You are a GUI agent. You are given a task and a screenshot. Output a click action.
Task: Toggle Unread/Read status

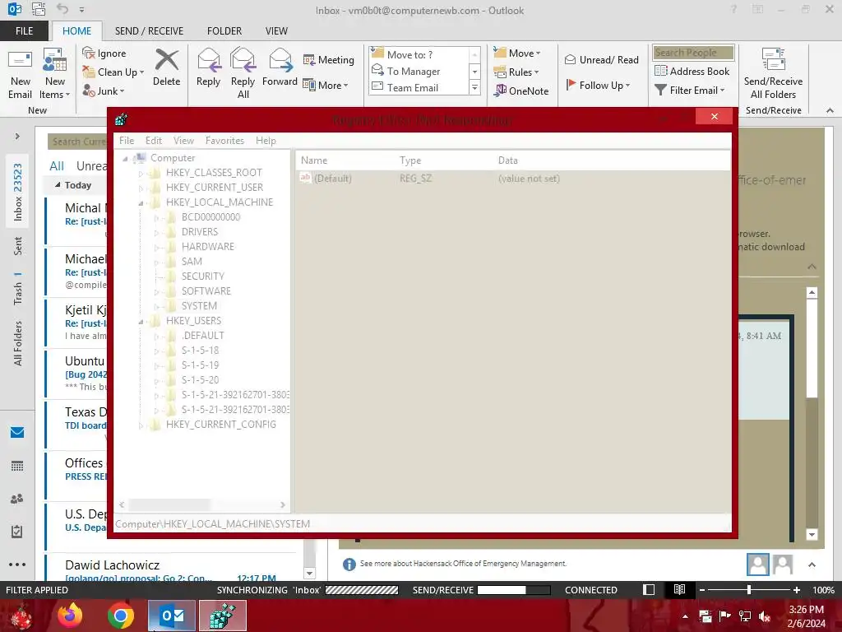pos(602,59)
